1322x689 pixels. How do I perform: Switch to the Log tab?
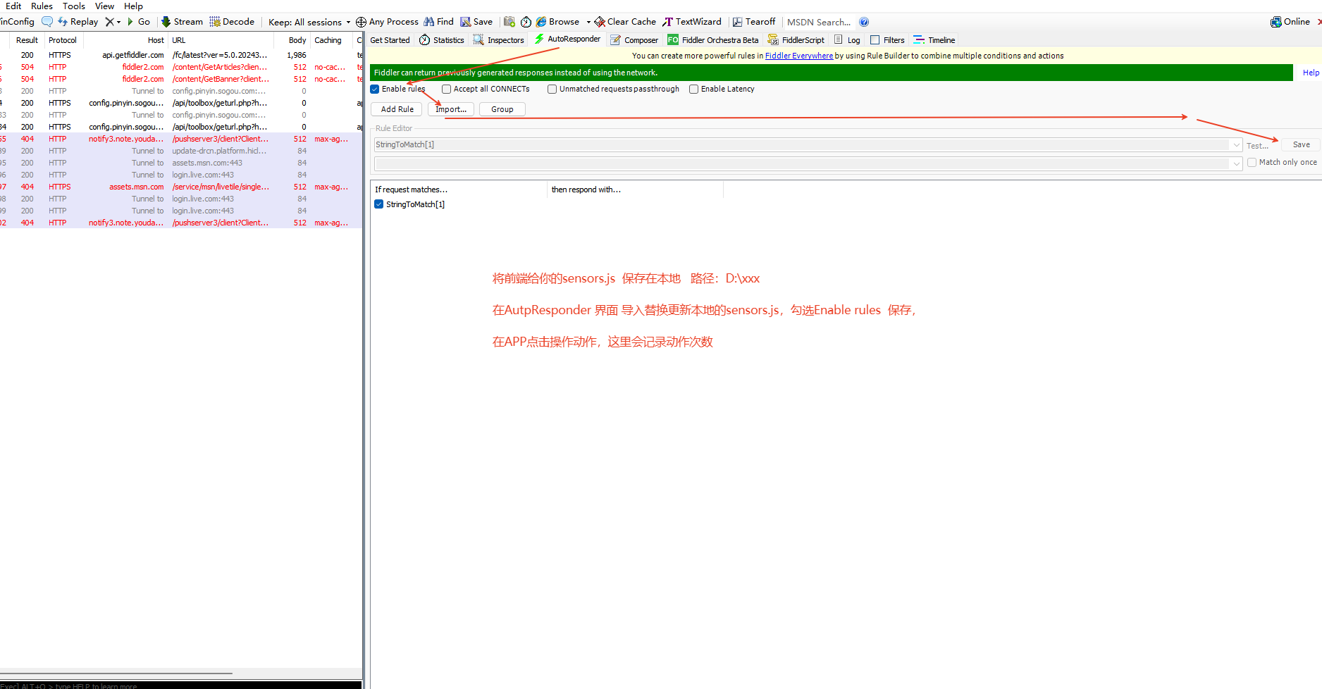tap(848, 40)
